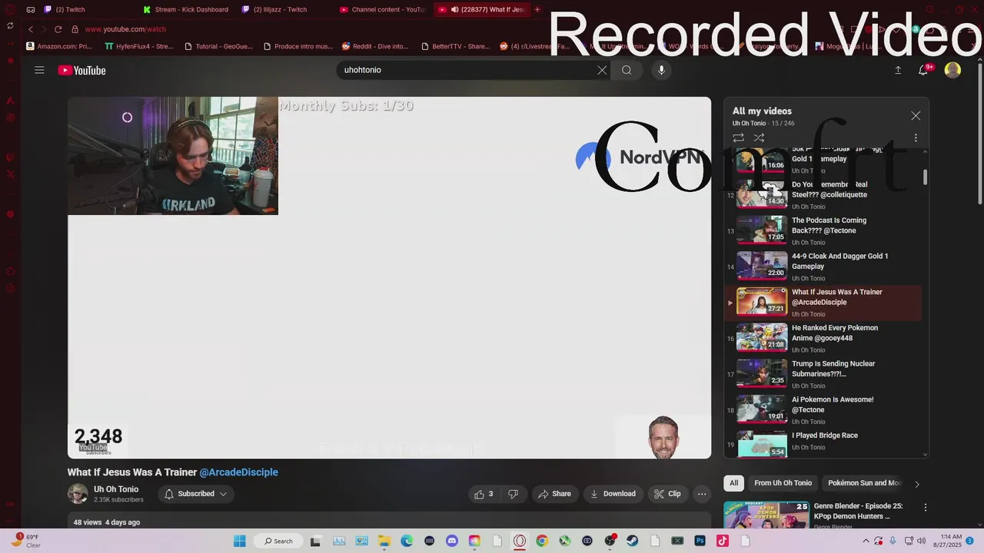984x553 pixels.
Task: Click the playlist panel scrollbar
Action: click(x=925, y=177)
